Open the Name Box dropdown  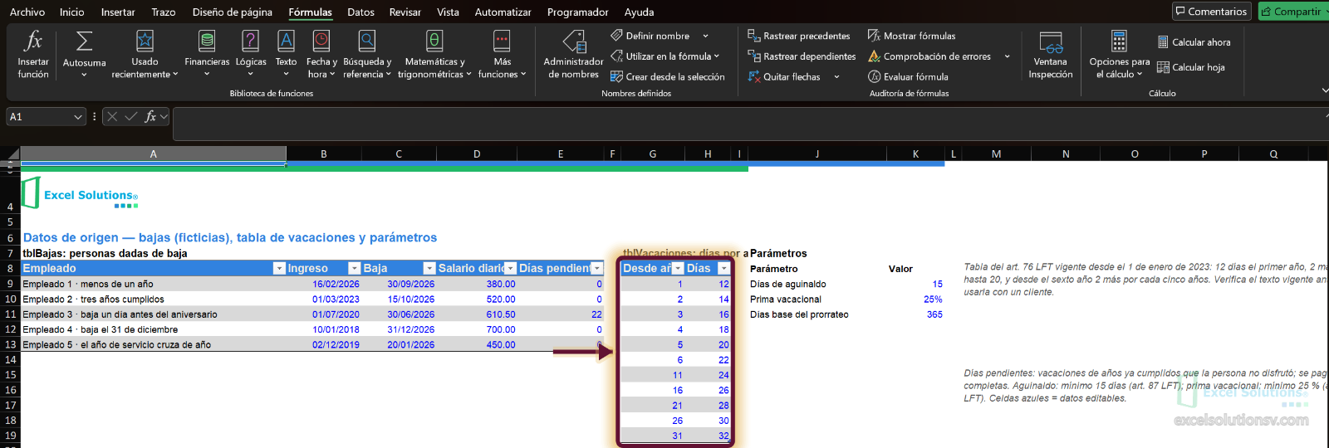pos(78,117)
